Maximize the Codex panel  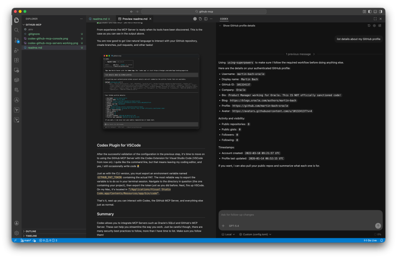(x=375, y=19)
